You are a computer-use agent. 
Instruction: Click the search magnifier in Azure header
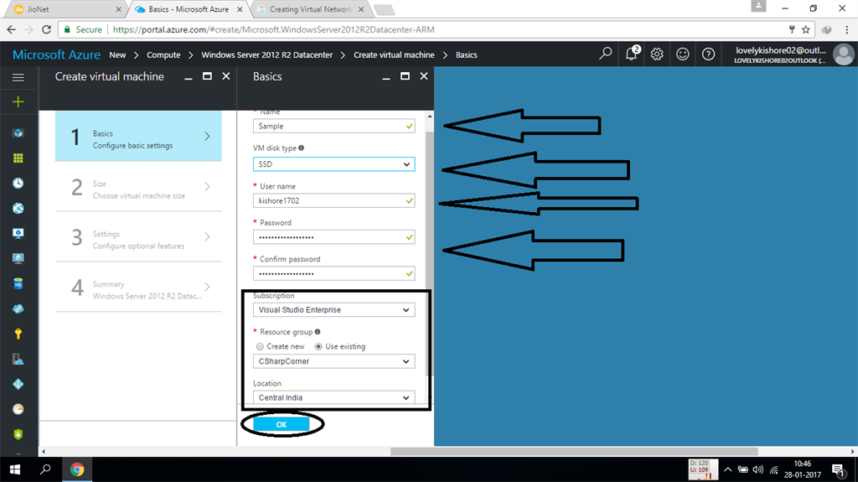pyautogui.click(x=605, y=54)
